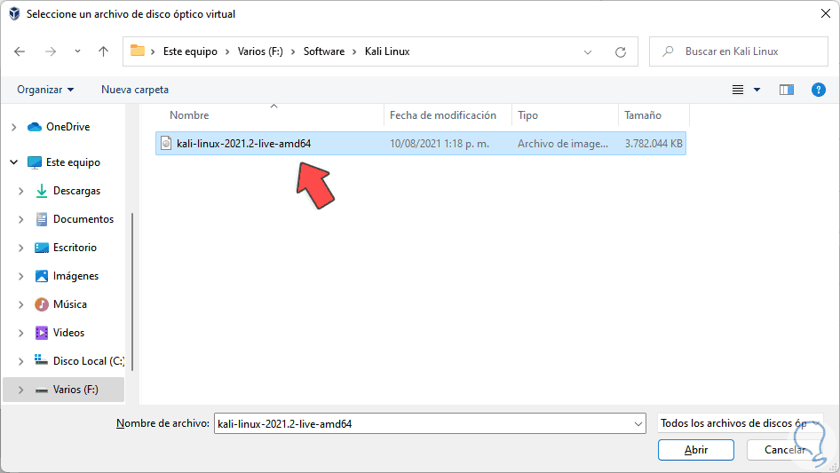
Task: Select 'Este equipo' in the navigation pane
Action: coord(73,162)
